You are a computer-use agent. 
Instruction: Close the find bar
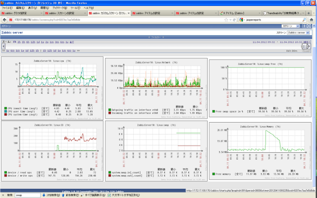3,195
